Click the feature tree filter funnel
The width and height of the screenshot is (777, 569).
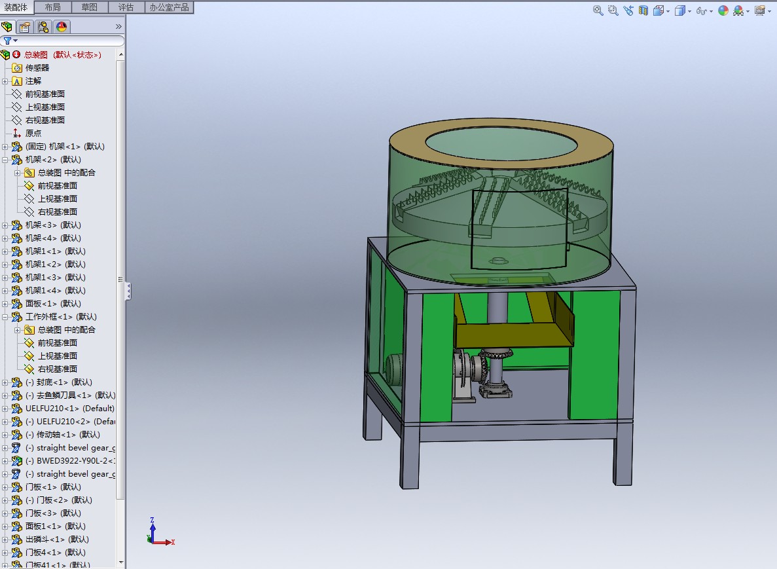click(x=7, y=41)
